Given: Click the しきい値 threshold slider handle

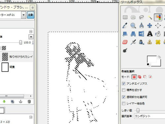Looking at the screenshot, I should 138,110.
